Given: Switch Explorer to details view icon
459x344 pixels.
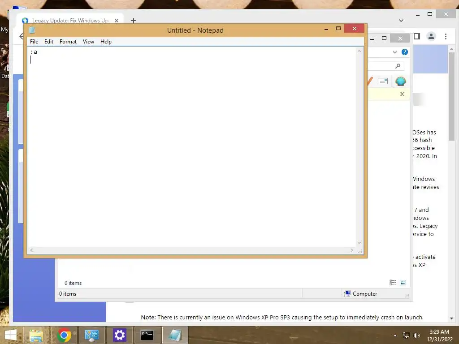Looking at the screenshot, I should click(x=393, y=282).
